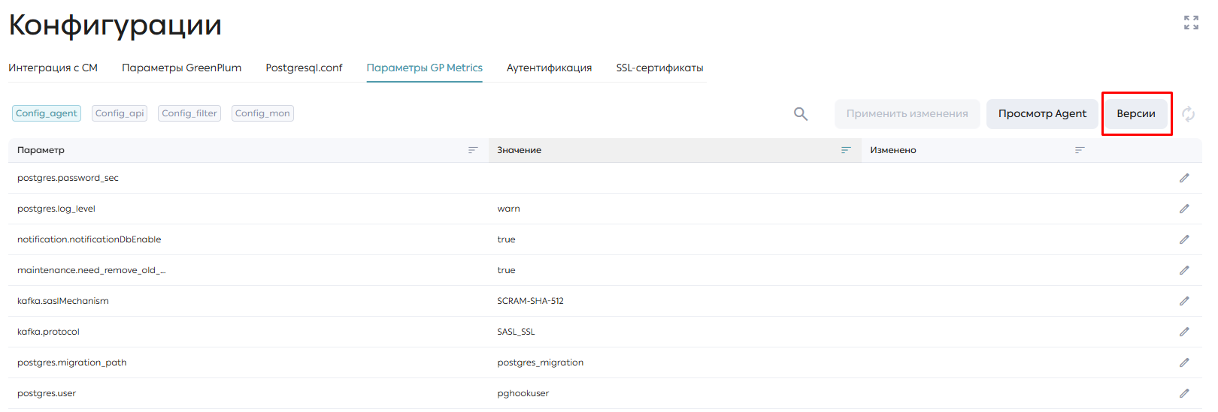
Task: Edit maintenance.need_remove_old row pencil icon
Action: coord(1184,270)
